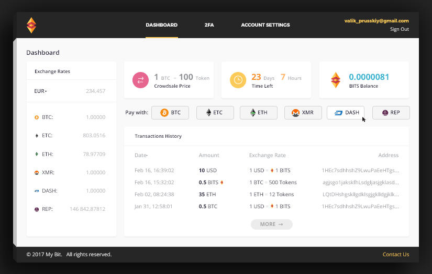Click the 0.0000081 BITS balance value

click(369, 77)
